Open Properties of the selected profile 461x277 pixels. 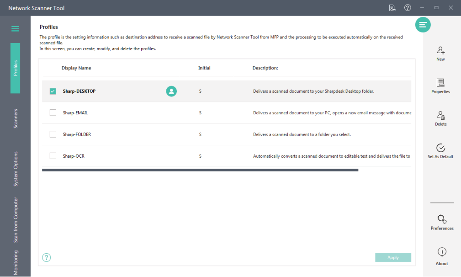point(440,86)
